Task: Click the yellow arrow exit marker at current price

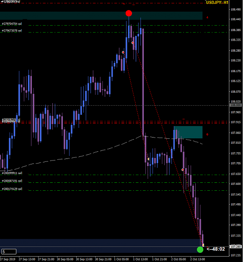Action: [203, 245]
